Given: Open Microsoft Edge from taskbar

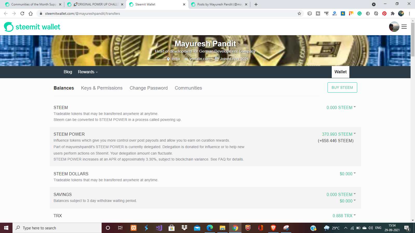Looking at the screenshot, I should (x=210, y=228).
